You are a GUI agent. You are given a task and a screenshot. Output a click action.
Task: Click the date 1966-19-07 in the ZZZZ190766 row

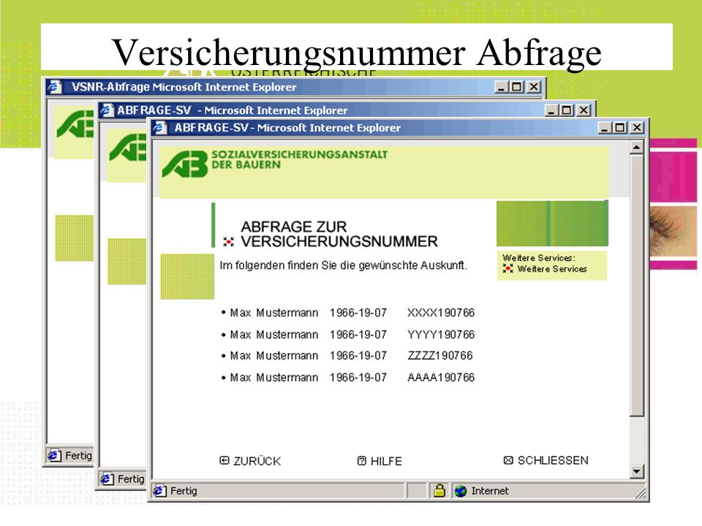tap(358, 356)
